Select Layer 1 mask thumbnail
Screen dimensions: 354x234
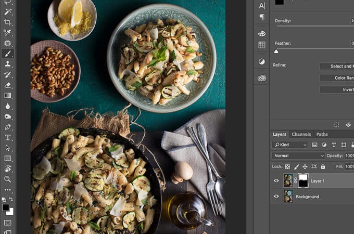tap(303, 180)
